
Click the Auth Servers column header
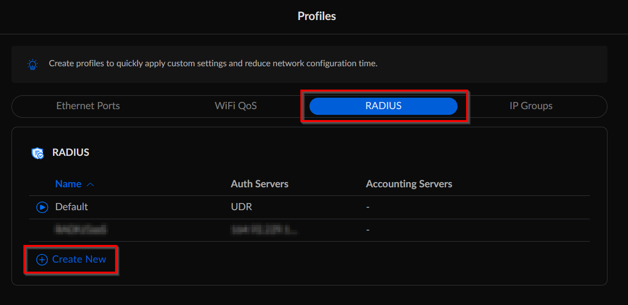[259, 183]
